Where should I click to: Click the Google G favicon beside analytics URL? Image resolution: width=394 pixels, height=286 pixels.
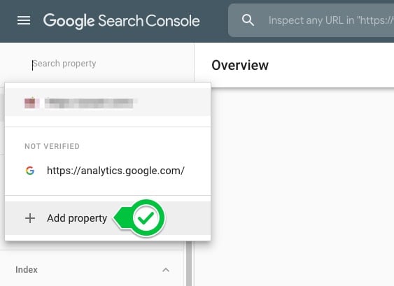tap(30, 171)
